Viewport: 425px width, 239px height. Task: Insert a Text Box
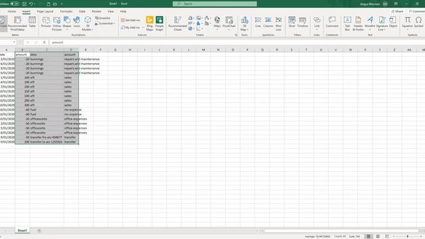pos(347,24)
